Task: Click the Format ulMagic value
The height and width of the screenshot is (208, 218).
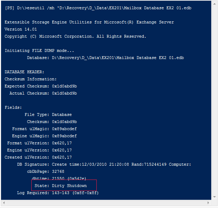Action: pos(64,129)
